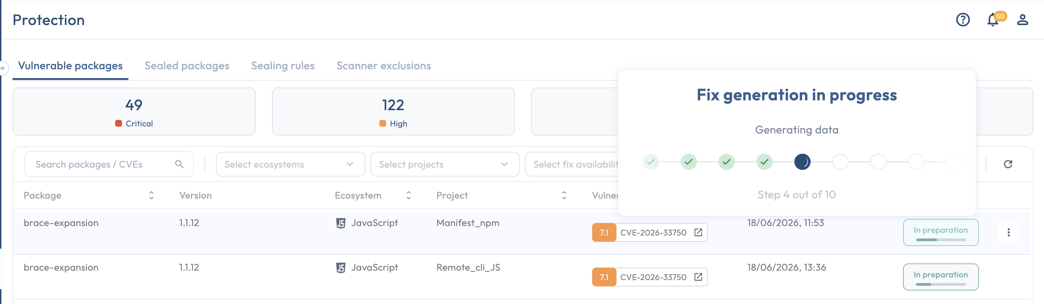Click JavaScript icon in Remote_cli_JS row
This screenshot has height=304, width=1044.
click(x=341, y=268)
